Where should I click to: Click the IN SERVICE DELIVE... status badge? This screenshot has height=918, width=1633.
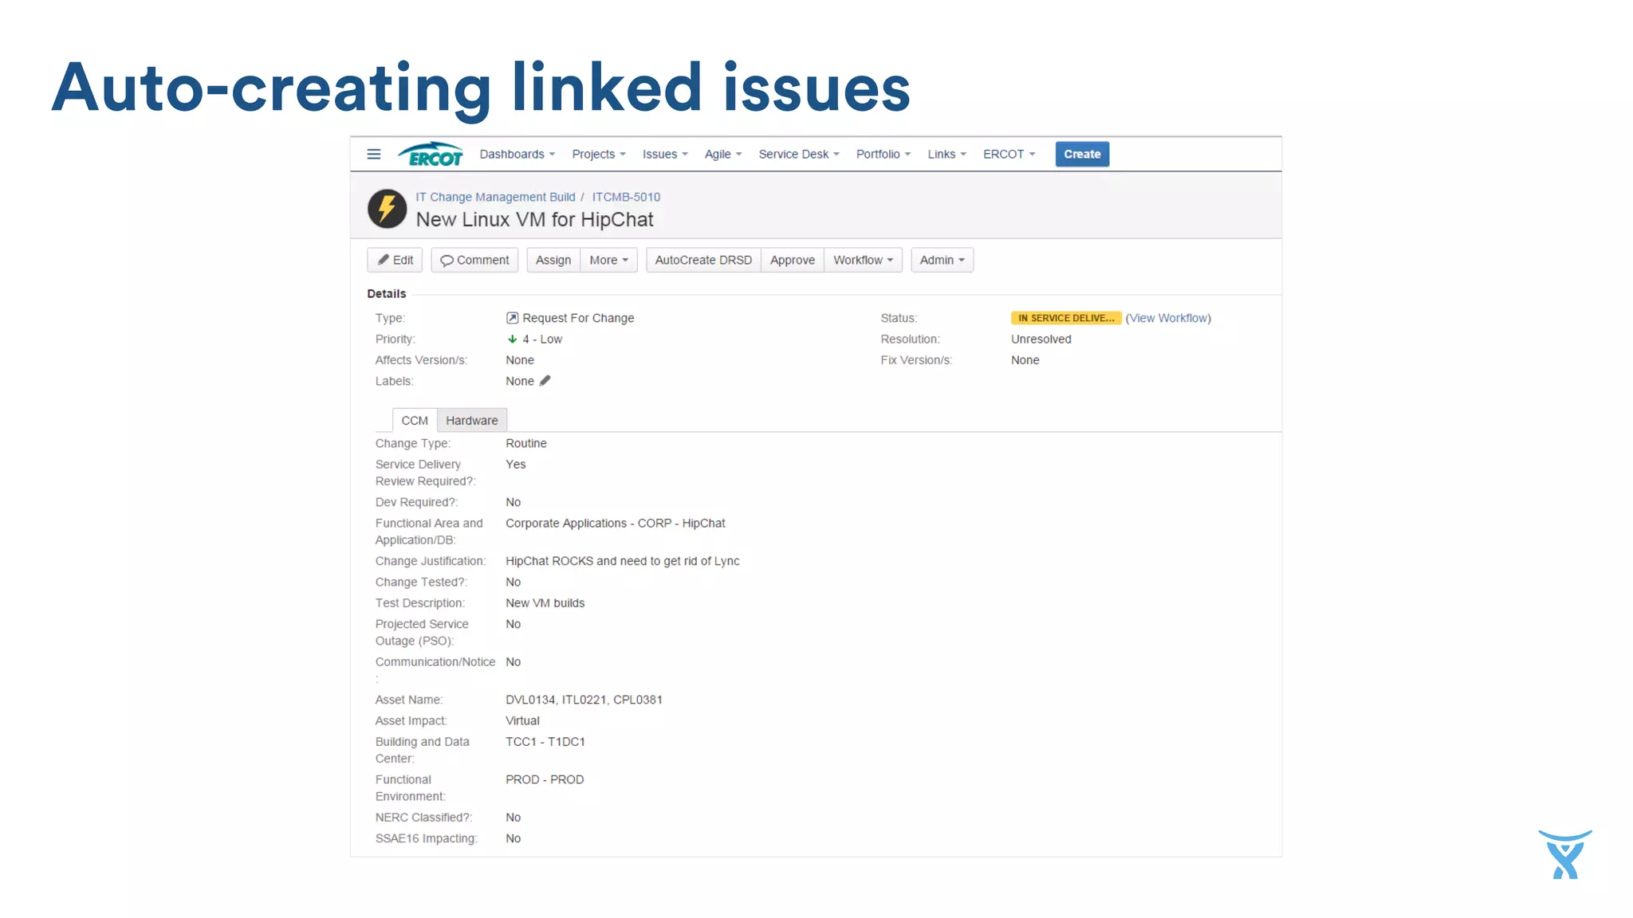tap(1066, 318)
